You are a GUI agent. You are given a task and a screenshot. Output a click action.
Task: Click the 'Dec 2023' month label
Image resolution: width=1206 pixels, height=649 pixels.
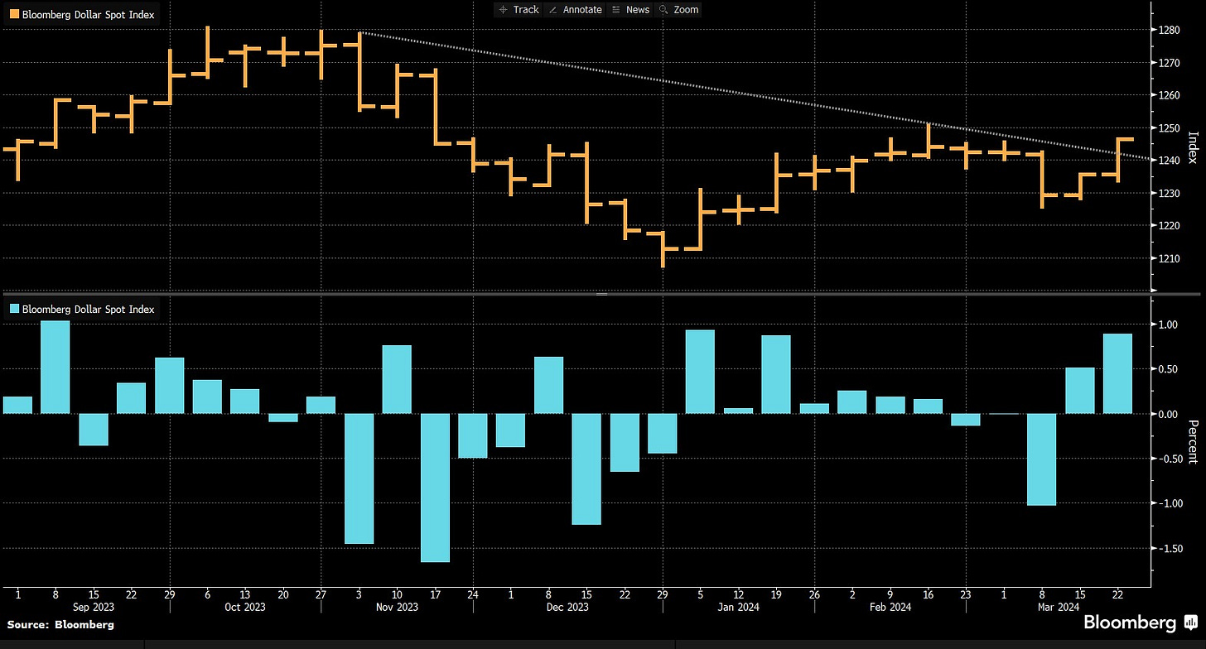[567, 607]
